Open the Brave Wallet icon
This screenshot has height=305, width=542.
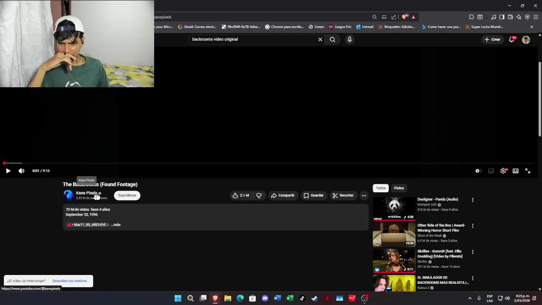[x=510, y=17]
